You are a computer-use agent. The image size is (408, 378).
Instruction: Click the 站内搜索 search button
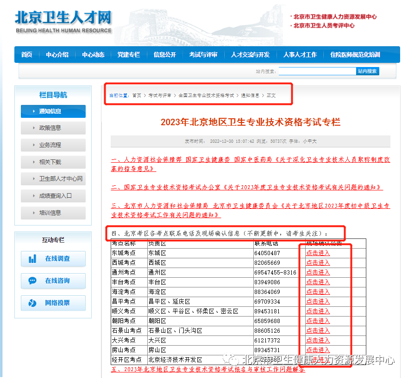(369, 71)
